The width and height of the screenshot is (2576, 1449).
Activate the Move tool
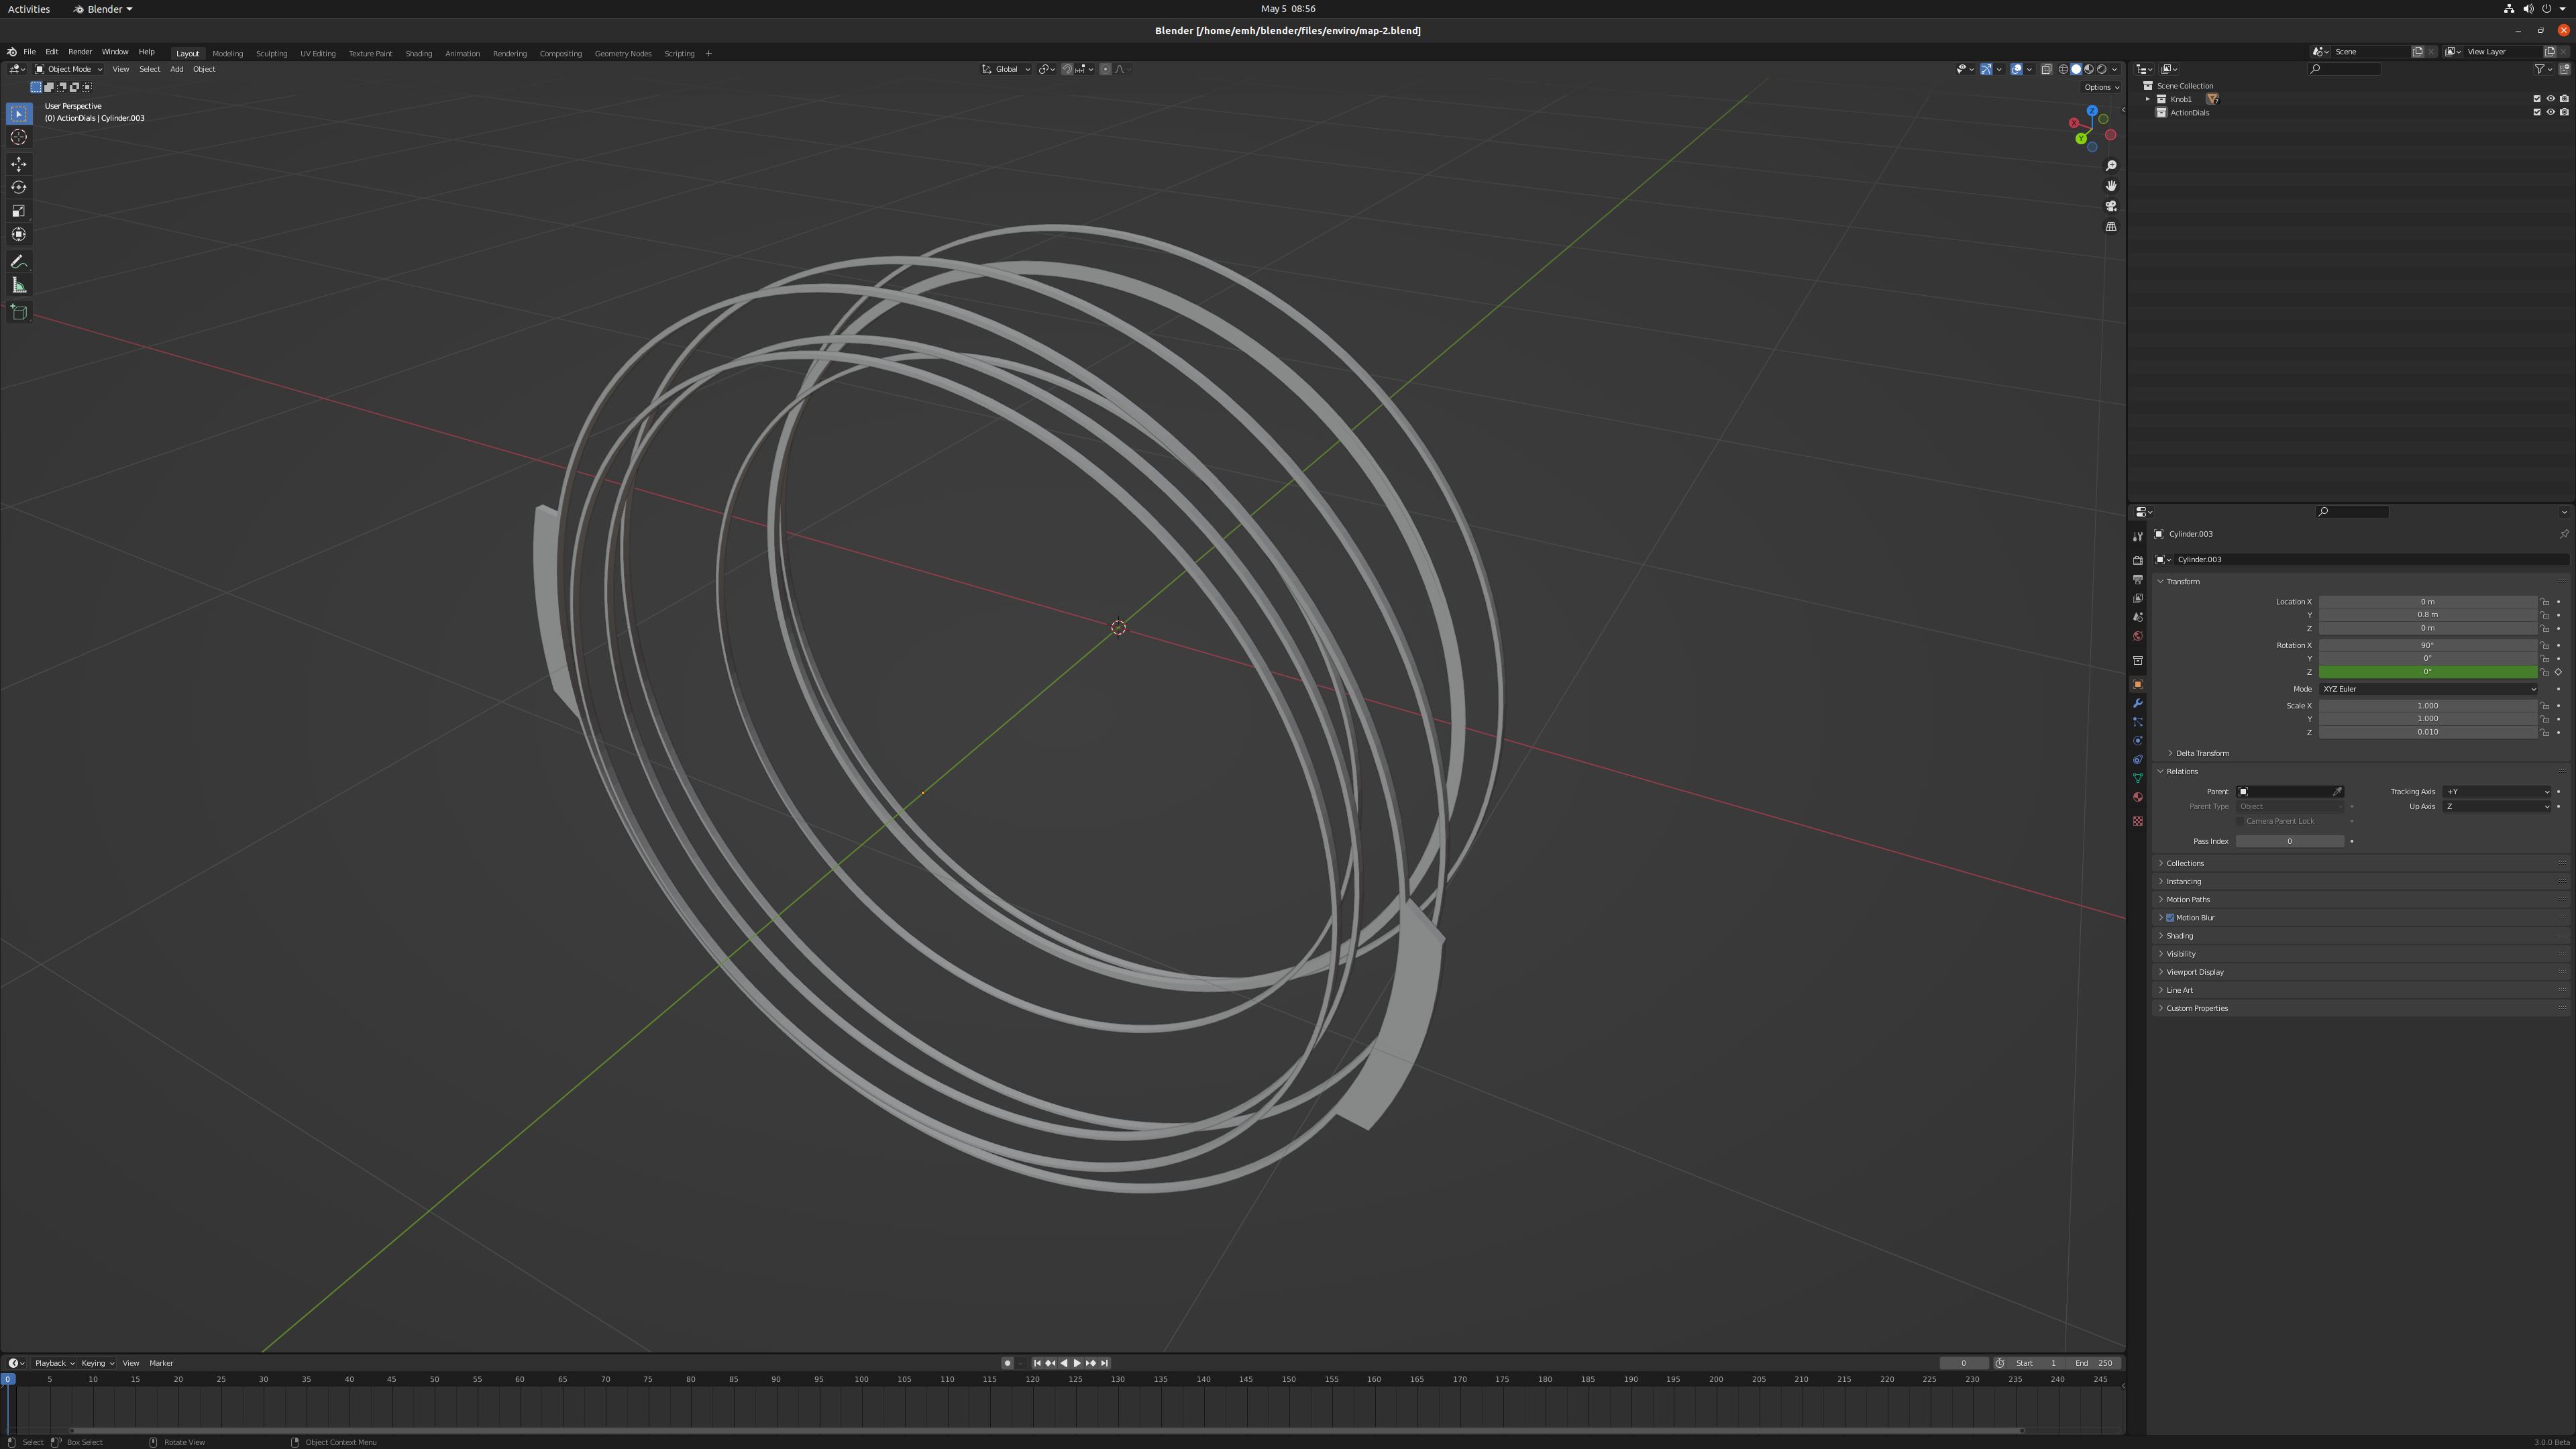coord(19,164)
